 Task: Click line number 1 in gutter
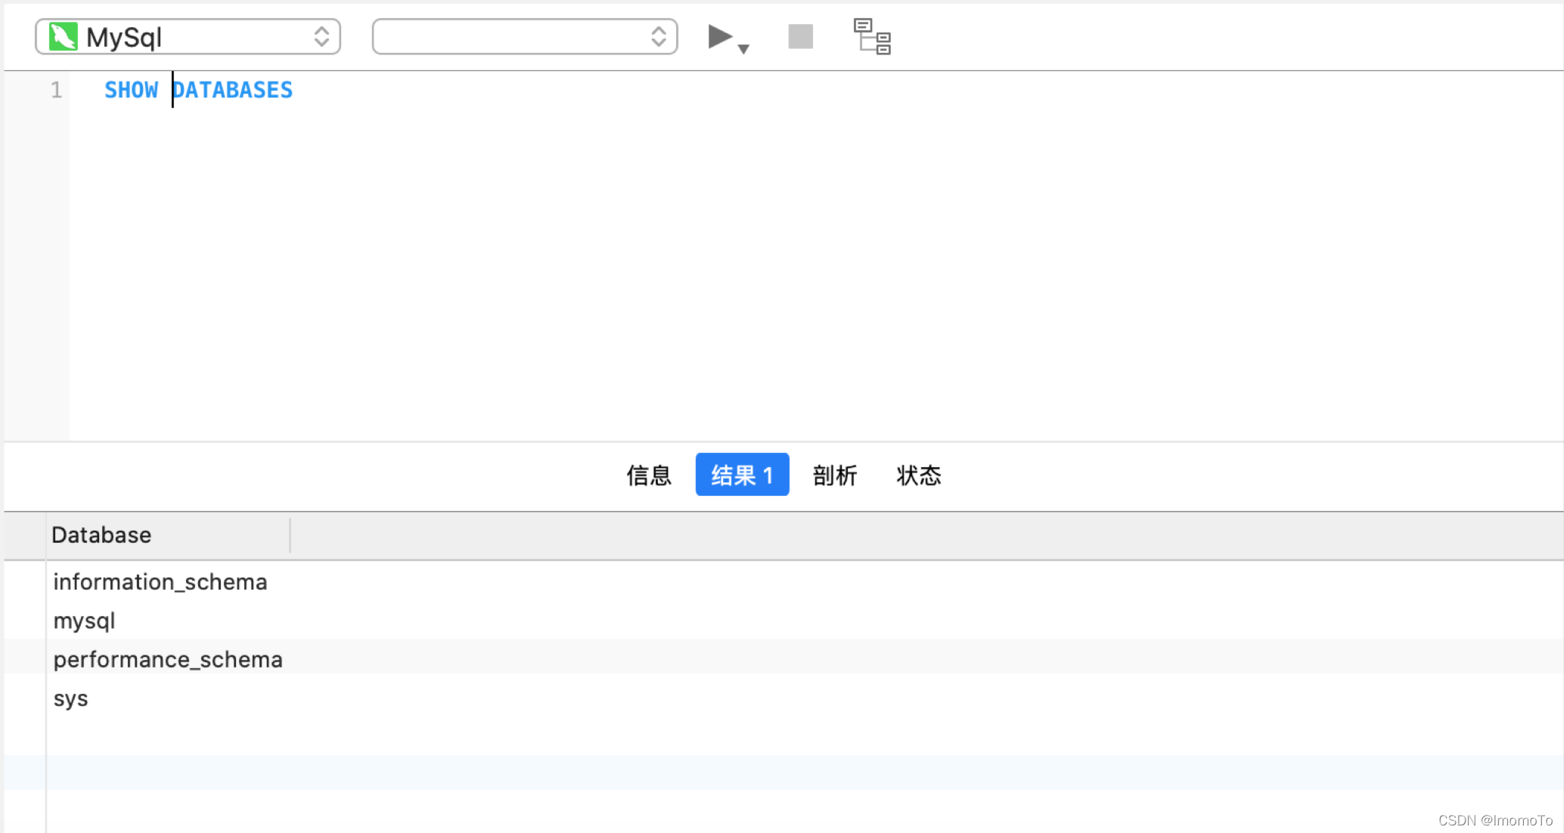pos(56,90)
